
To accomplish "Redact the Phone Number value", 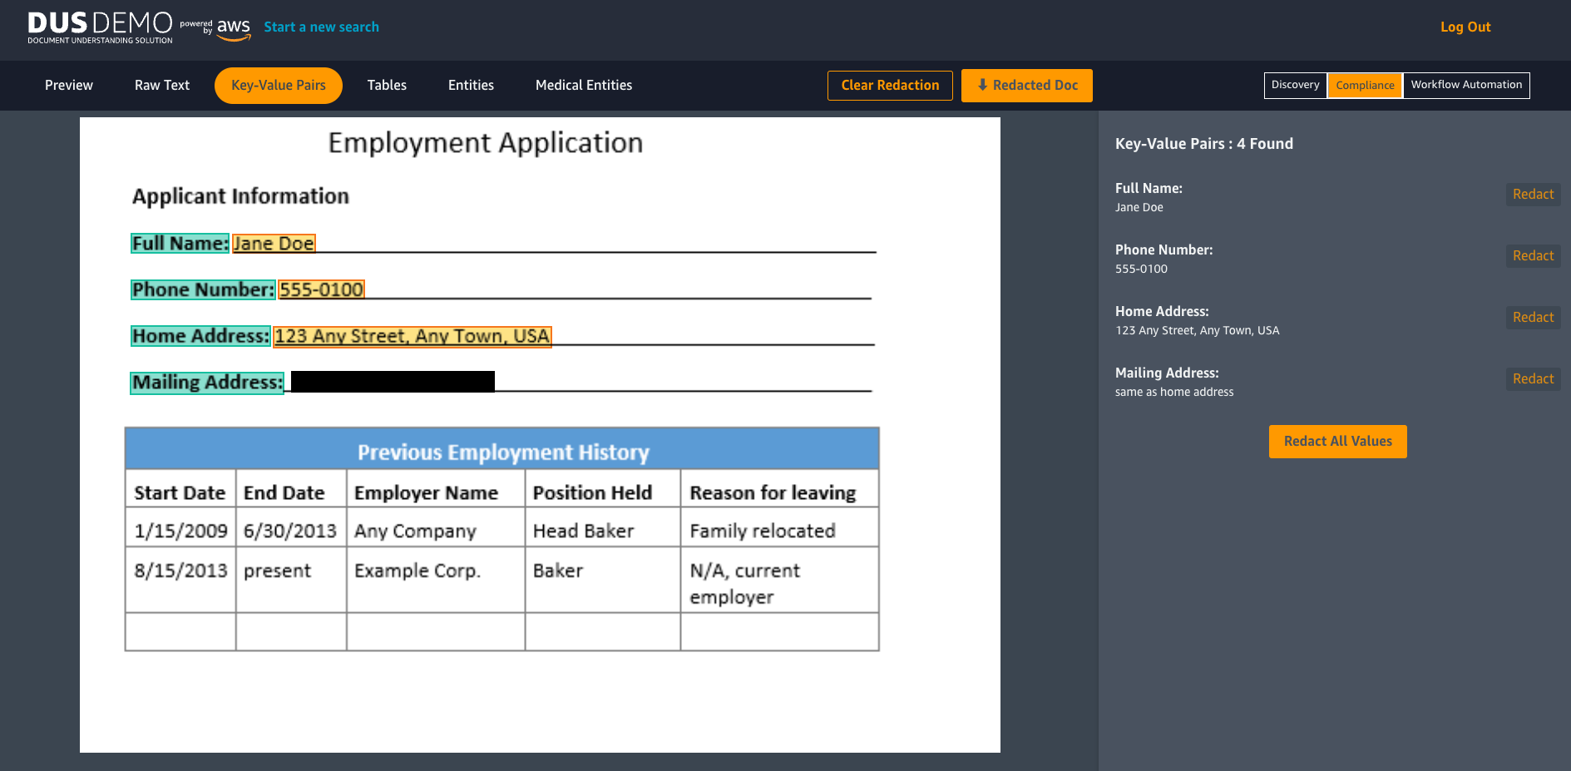I will point(1533,255).
